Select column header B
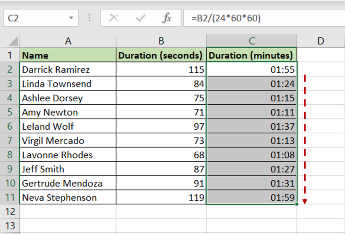The height and width of the screenshot is (234, 345). coord(161,41)
